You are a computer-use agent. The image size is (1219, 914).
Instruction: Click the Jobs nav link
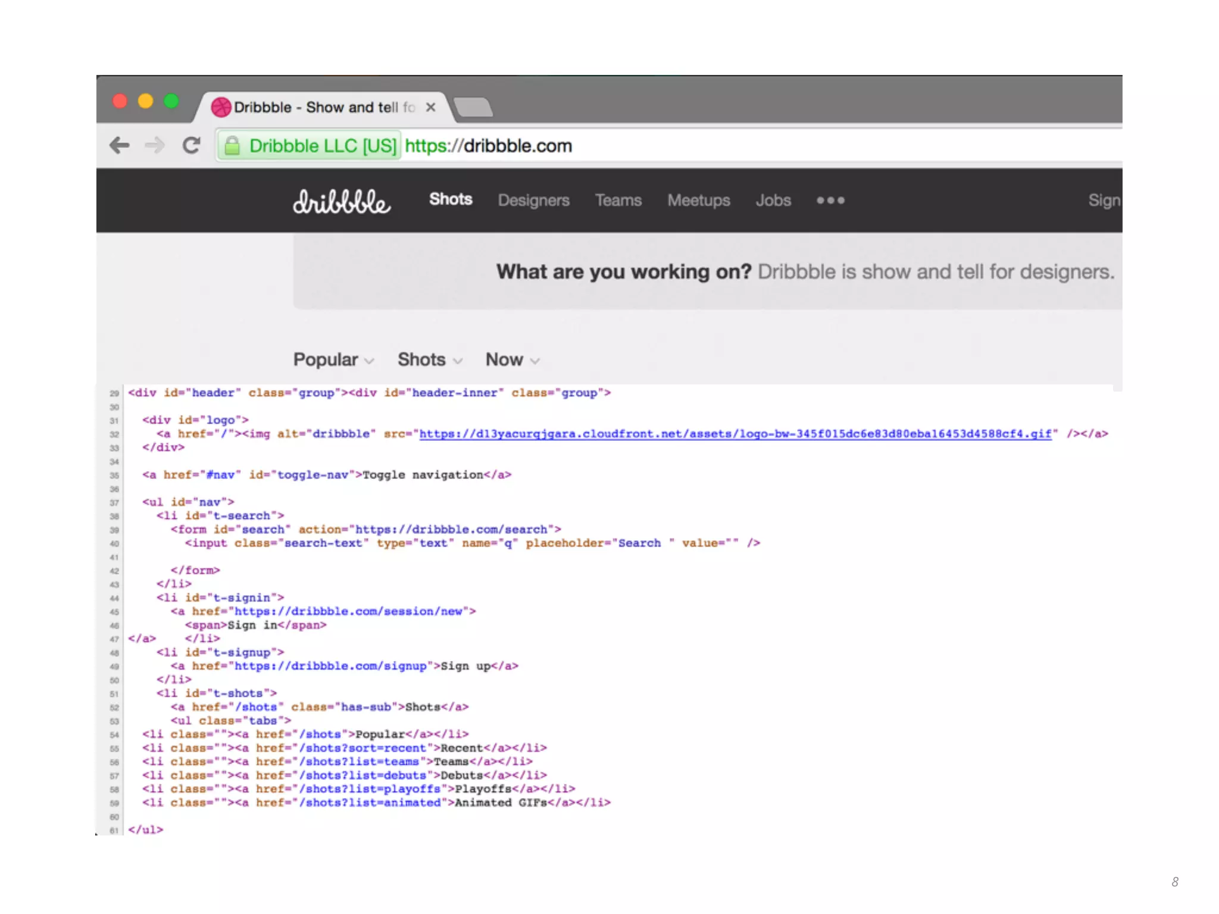tap(773, 201)
